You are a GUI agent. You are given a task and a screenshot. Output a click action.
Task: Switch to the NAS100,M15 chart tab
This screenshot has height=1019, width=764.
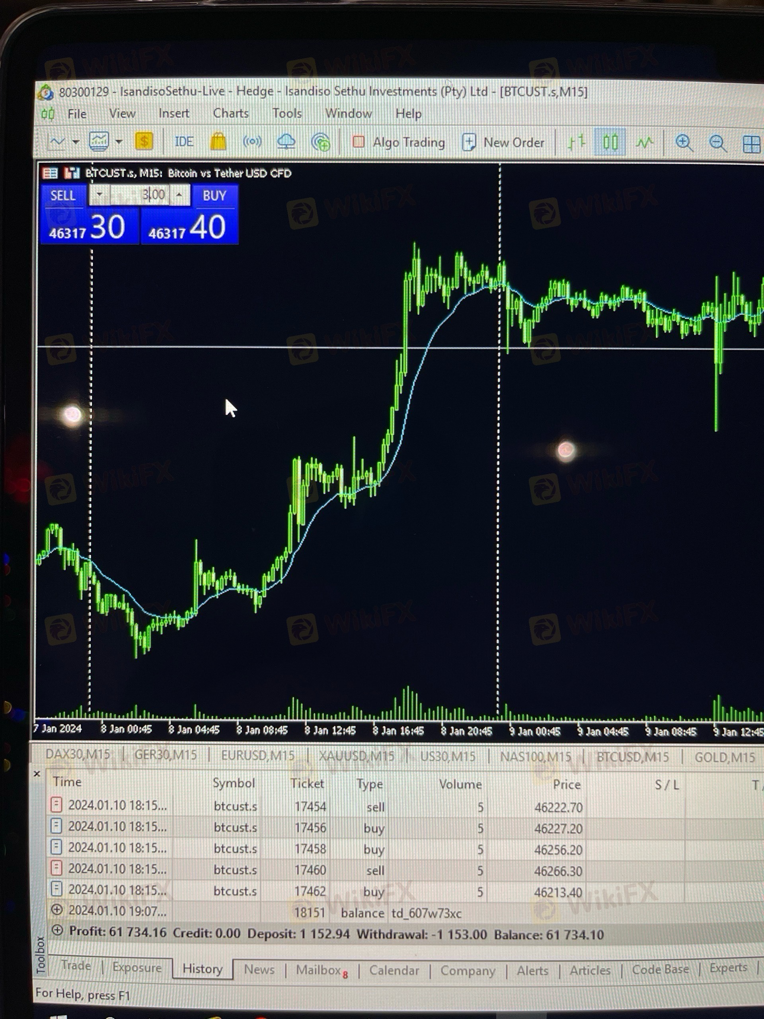click(x=536, y=757)
